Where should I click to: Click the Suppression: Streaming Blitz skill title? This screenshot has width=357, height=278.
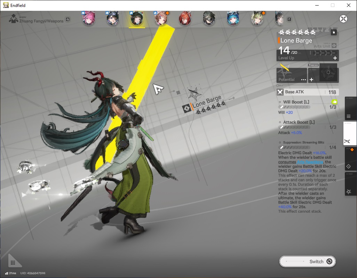click(x=303, y=142)
